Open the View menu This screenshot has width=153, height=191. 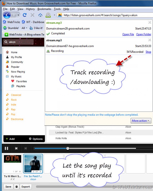[20, 9]
